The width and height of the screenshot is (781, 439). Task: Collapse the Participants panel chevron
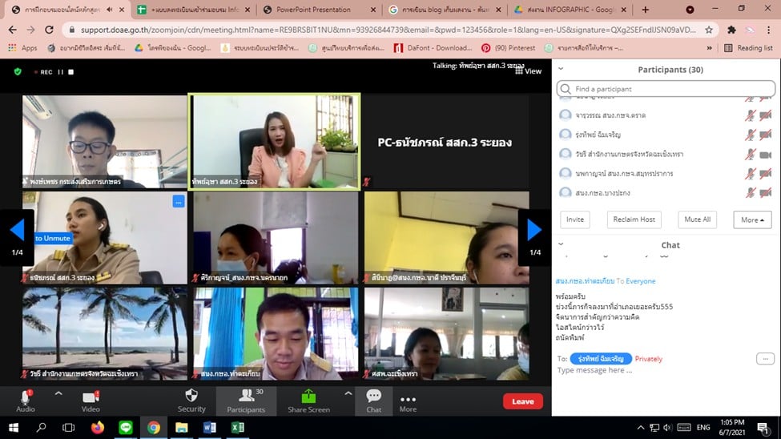pyautogui.click(x=561, y=70)
